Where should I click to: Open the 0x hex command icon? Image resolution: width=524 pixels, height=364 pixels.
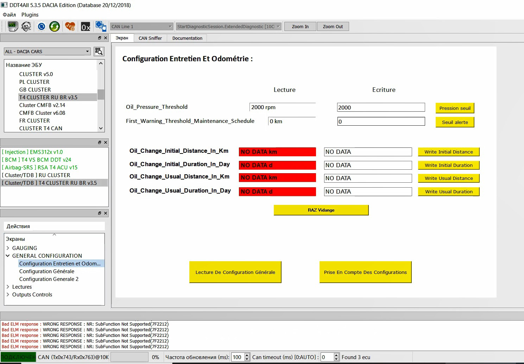86,27
